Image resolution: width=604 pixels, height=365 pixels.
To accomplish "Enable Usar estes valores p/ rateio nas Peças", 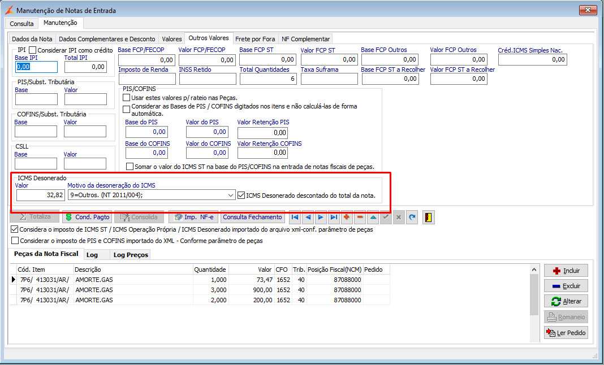I will pyautogui.click(x=126, y=98).
